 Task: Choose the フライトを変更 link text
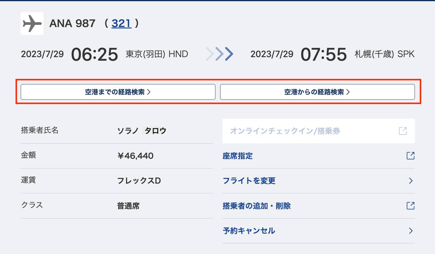click(249, 181)
